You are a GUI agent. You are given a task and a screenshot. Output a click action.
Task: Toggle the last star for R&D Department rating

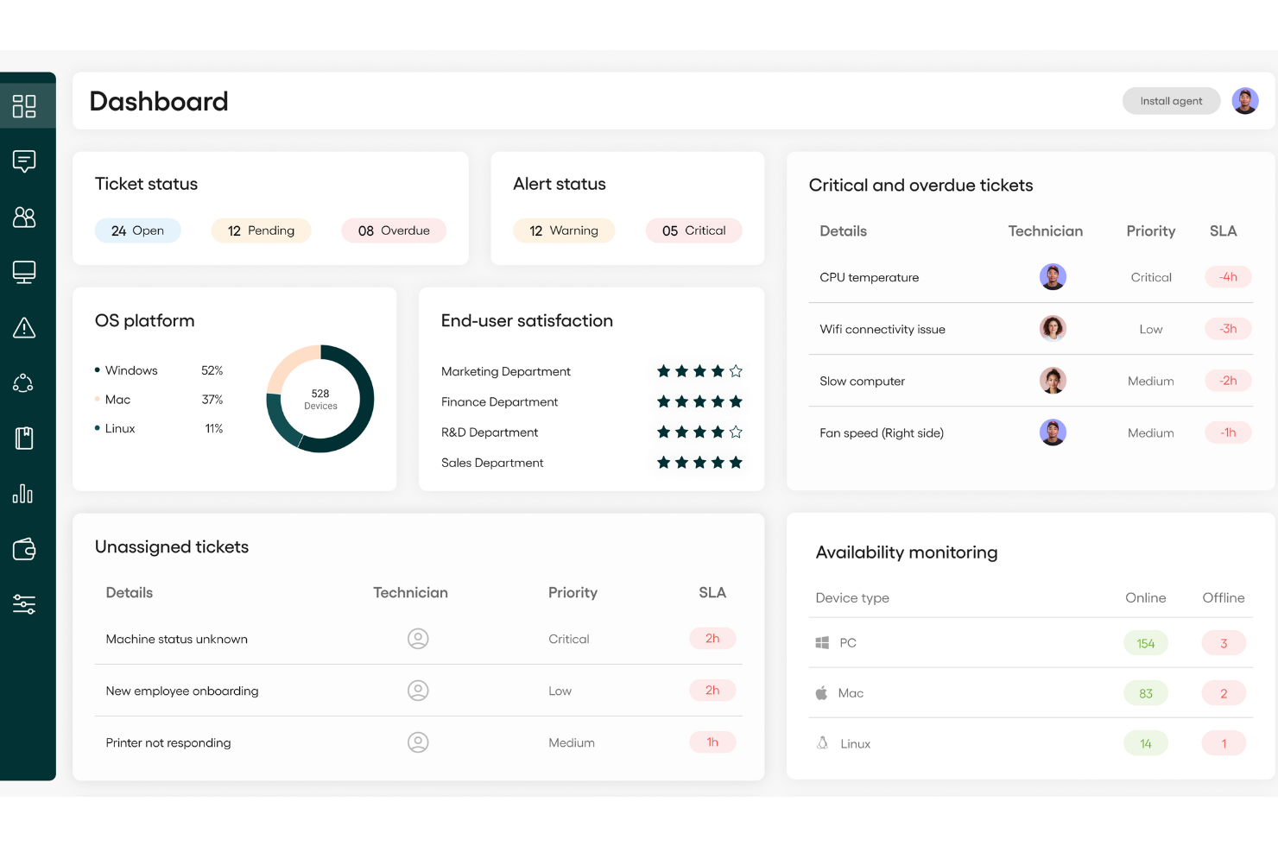coord(736,432)
